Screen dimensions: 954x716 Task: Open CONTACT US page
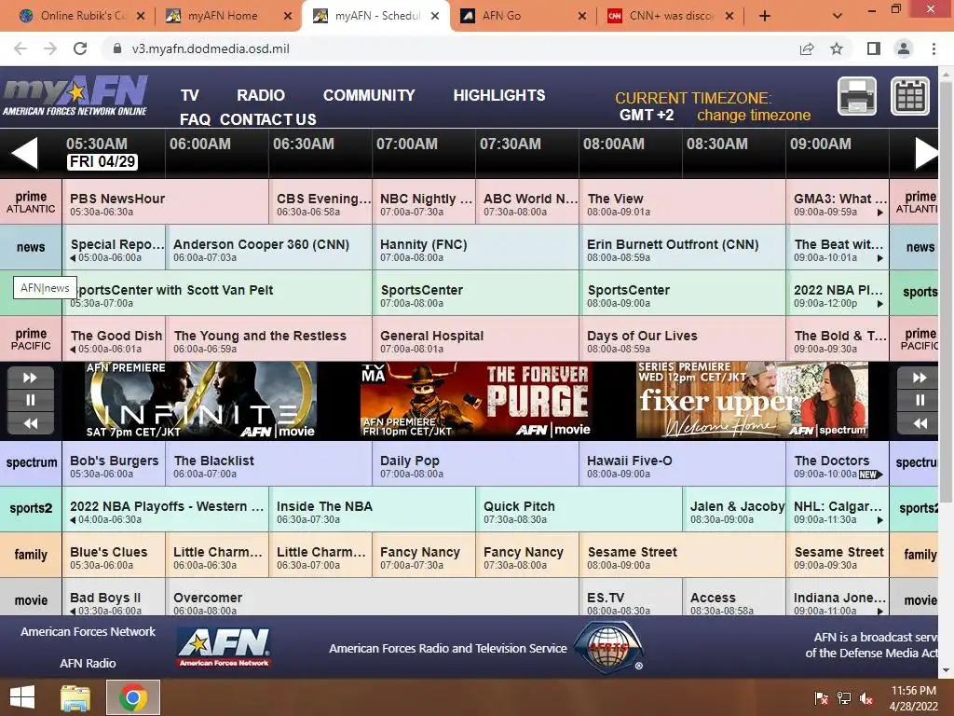tap(268, 119)
